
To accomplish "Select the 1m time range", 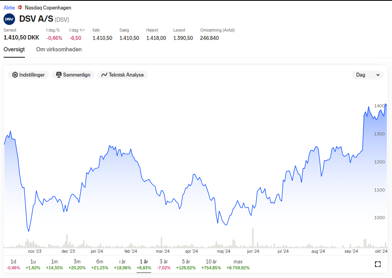I will click(54, 265).
